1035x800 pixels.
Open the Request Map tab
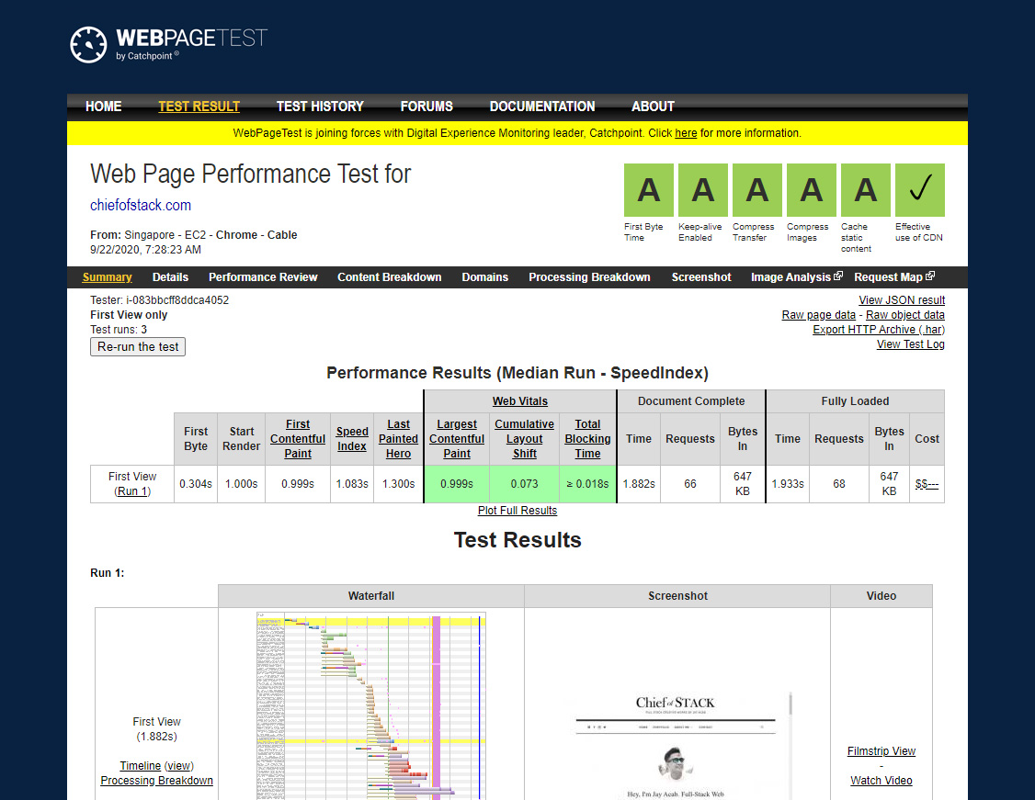888,277
